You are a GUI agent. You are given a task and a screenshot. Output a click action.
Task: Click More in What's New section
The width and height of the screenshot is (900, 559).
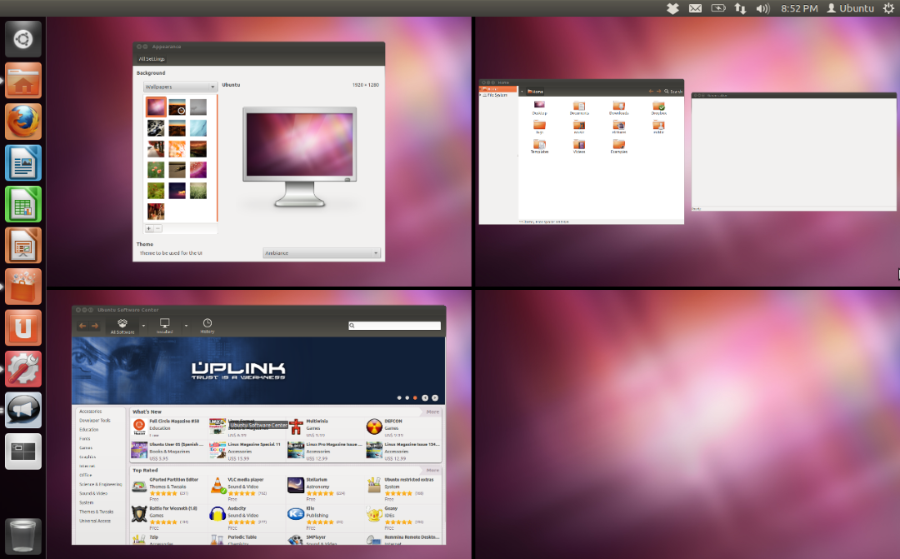click(432, 412)
